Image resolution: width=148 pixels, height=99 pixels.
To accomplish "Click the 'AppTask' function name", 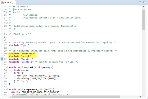I will coord(29,67).
